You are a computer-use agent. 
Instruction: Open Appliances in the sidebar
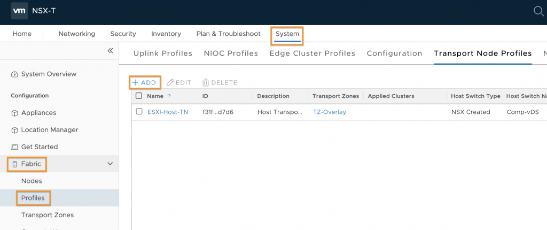click(x=38, y=113)
